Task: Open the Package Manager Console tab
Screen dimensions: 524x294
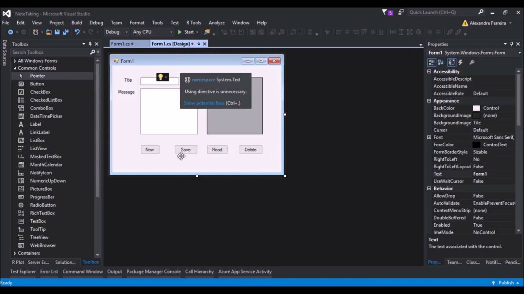Action: coord(154,272)
